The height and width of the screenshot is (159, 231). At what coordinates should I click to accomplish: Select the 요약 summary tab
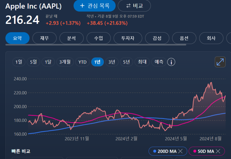click(x=18, y=38)
